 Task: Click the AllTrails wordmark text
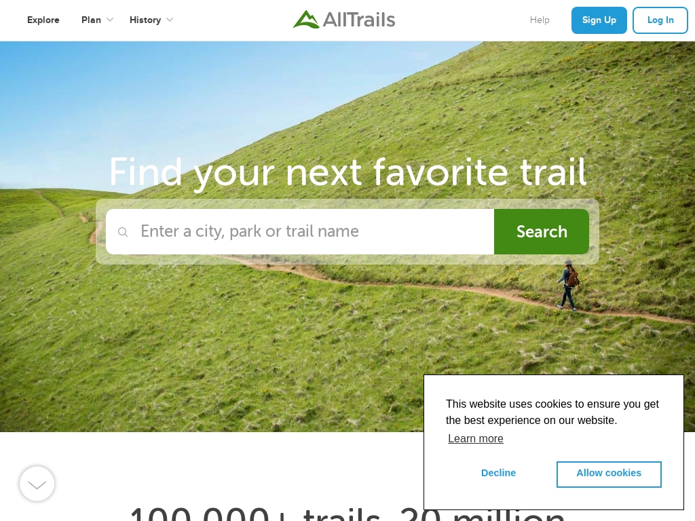[x=358, y=20]
